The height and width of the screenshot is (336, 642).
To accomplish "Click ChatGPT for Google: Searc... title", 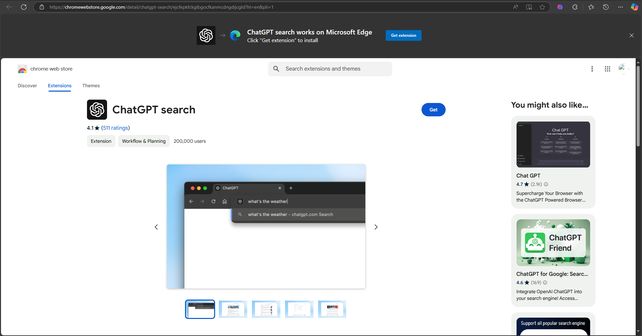I will [x=552, y=274].
